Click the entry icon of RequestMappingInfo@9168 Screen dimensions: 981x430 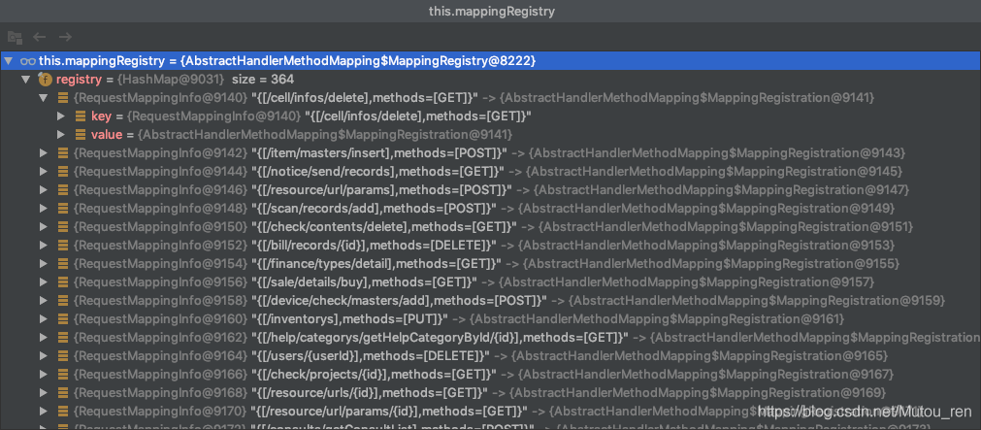63,393
